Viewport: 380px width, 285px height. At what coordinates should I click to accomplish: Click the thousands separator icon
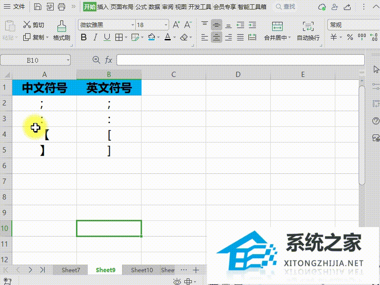(362, 38)
